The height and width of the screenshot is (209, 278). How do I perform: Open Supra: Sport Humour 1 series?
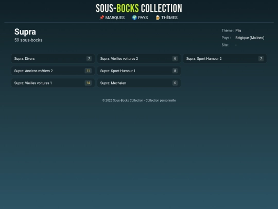(x=139, y=71)
